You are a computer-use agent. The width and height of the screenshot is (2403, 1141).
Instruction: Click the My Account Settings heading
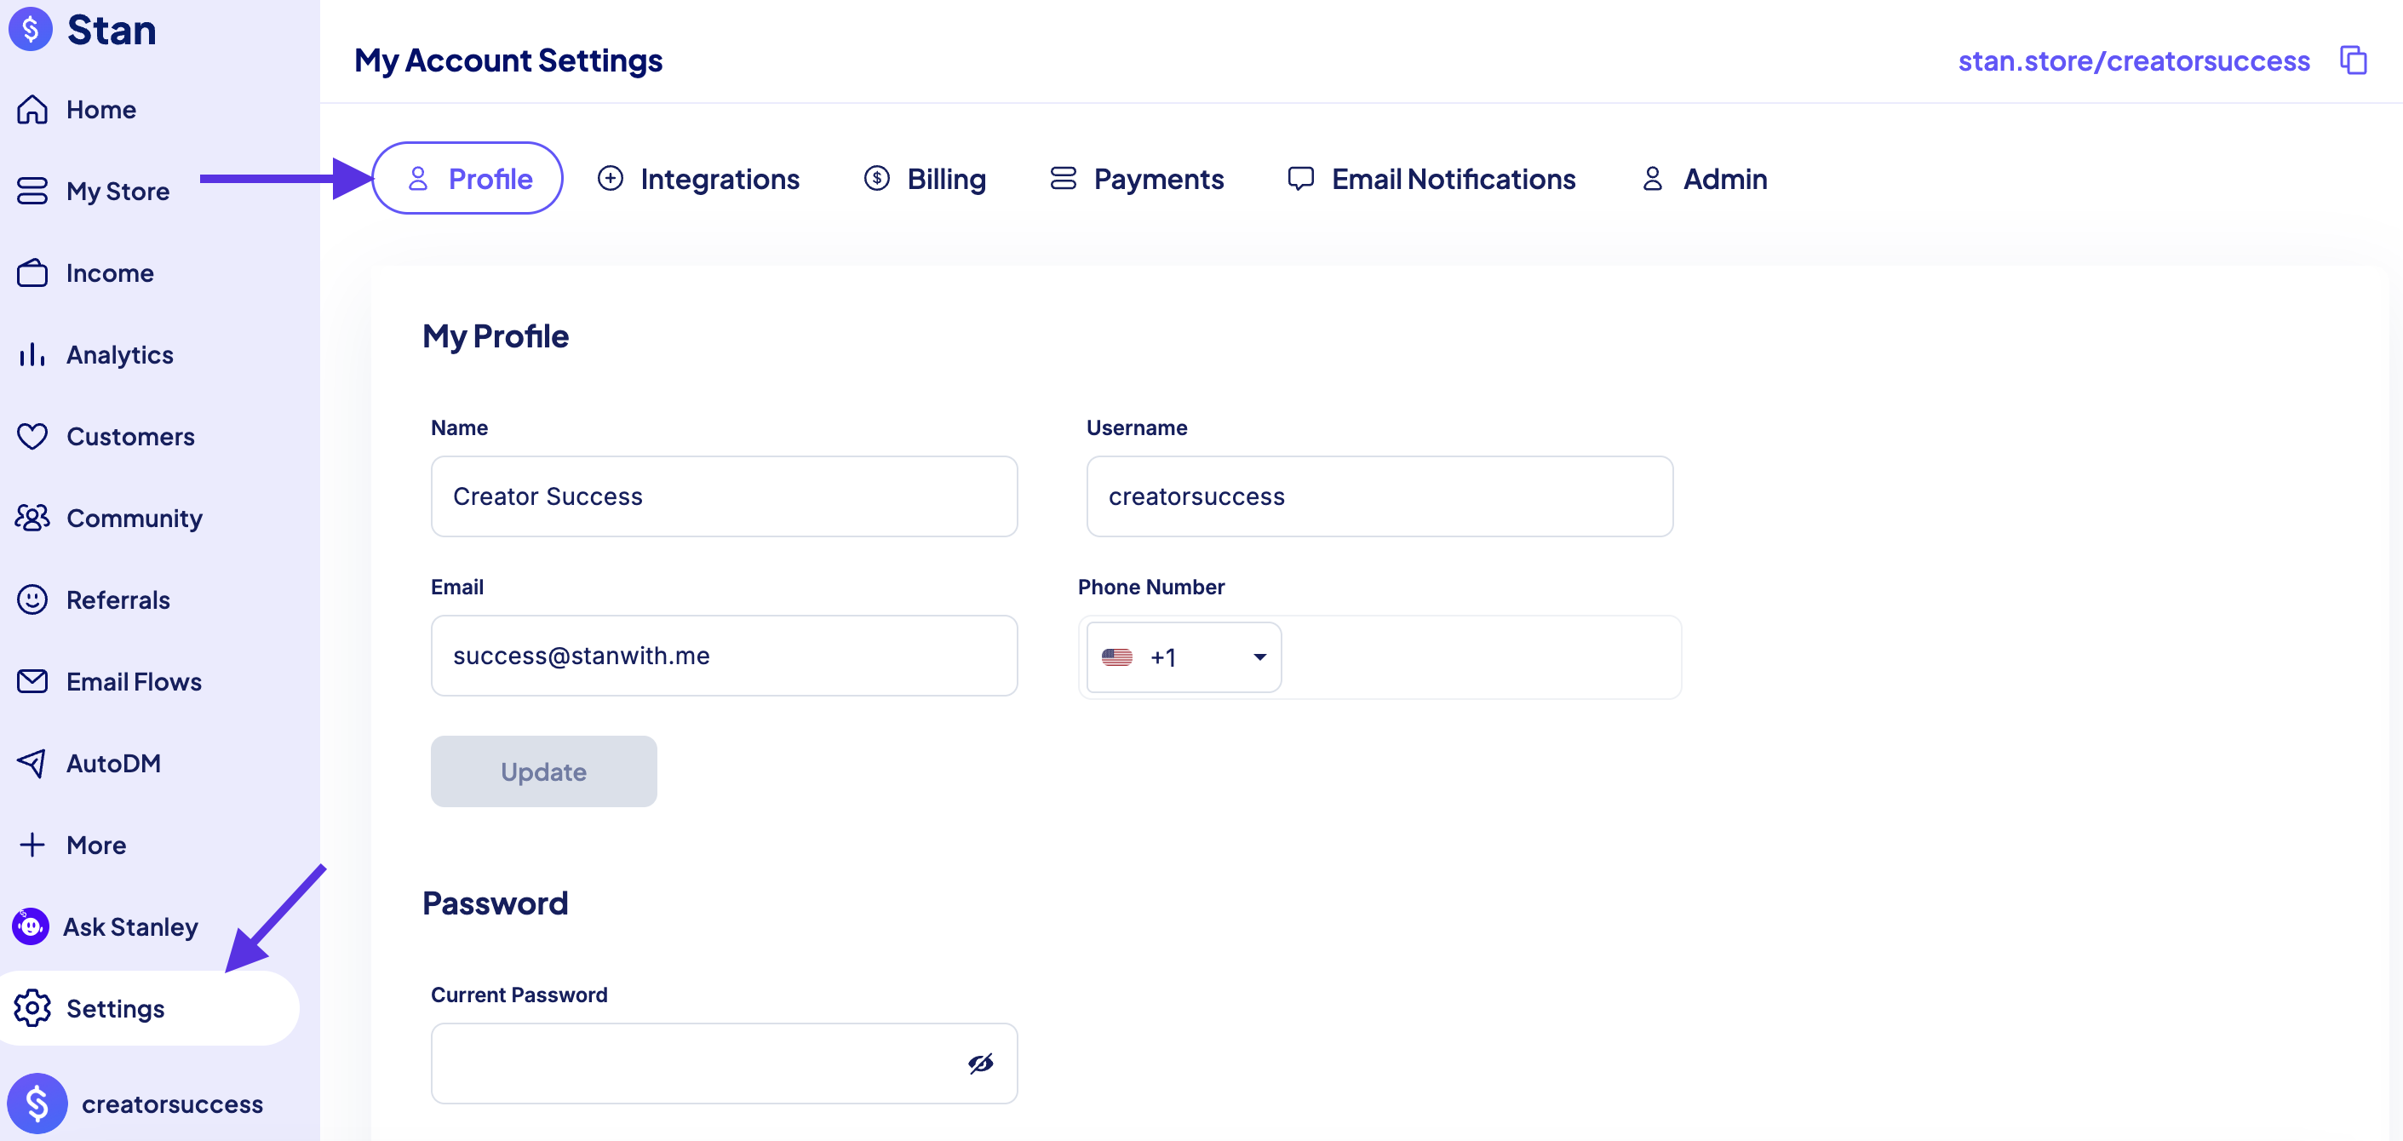click(508, 60)
